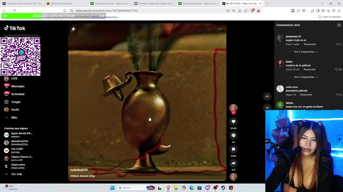This screenshot has height=192, width=343.
Task: Like yomarsan.27's comment
Action: pyautogui.click(x=338, y=44)
